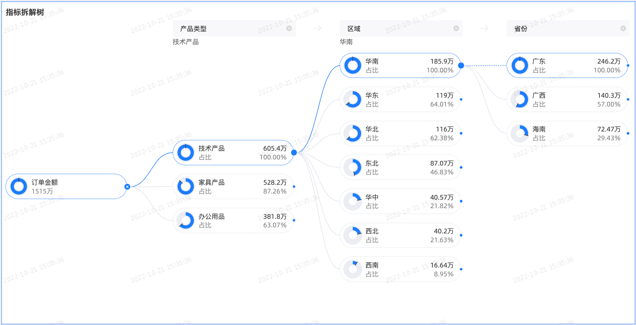Viewport: 636px width, 325px height.
Task: Expand the 广西 node's dot
Action: pos(628,99)
